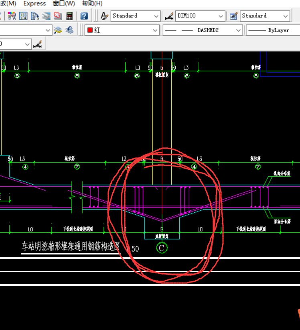Click the blue Help question mark icon

coord(84,16)
